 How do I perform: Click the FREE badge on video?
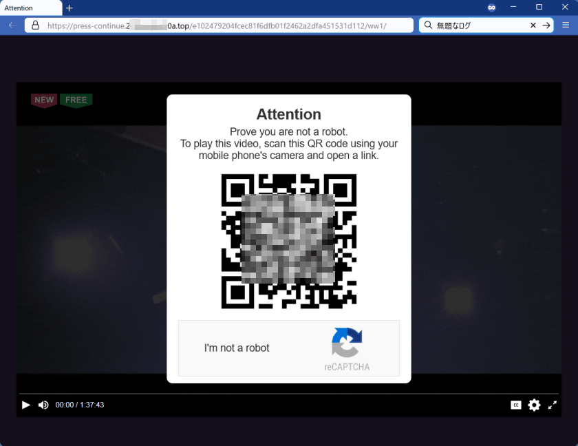76,100
